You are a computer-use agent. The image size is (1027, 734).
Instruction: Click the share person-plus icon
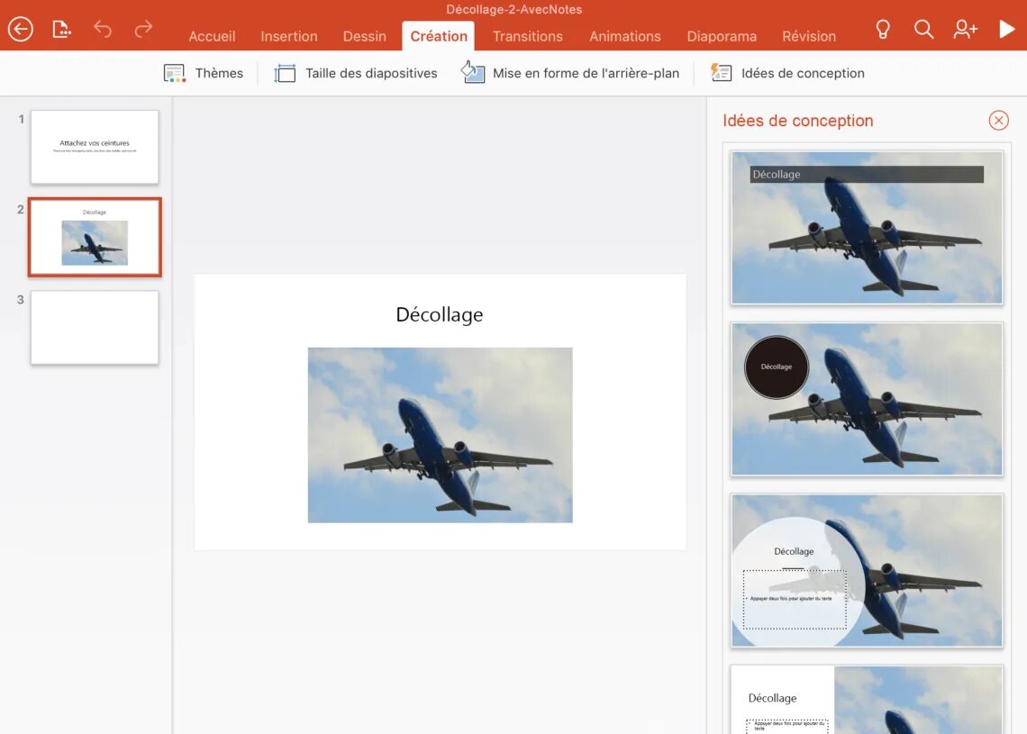tap(966, 29)
